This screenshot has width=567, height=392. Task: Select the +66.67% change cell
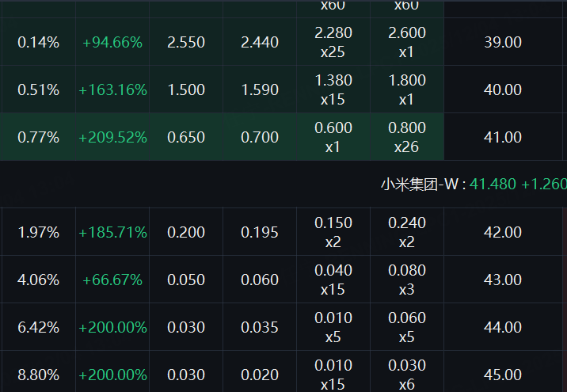coord(112,280)
